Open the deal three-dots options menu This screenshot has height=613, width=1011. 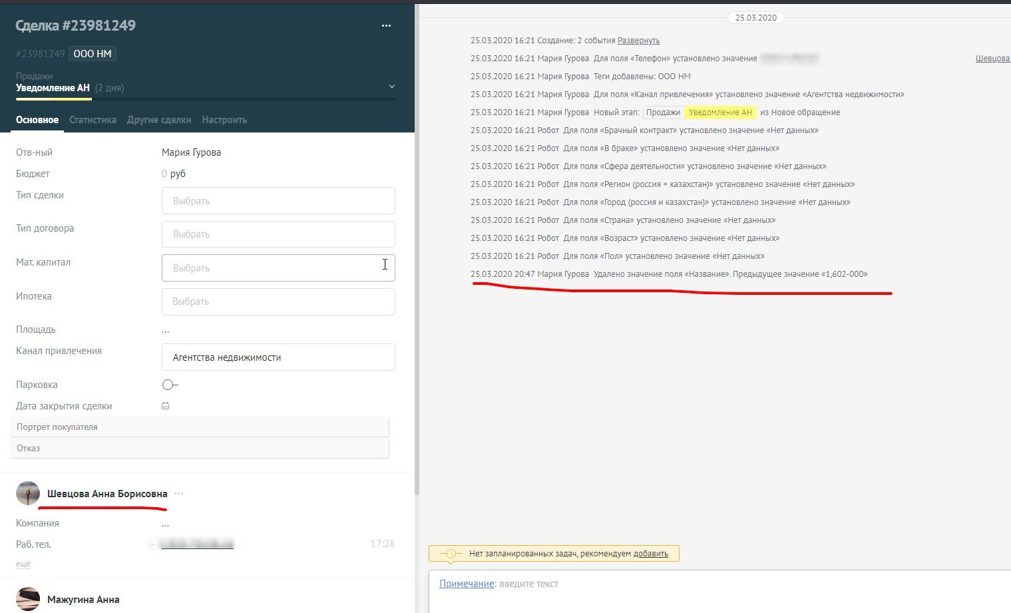click(386, 26)
